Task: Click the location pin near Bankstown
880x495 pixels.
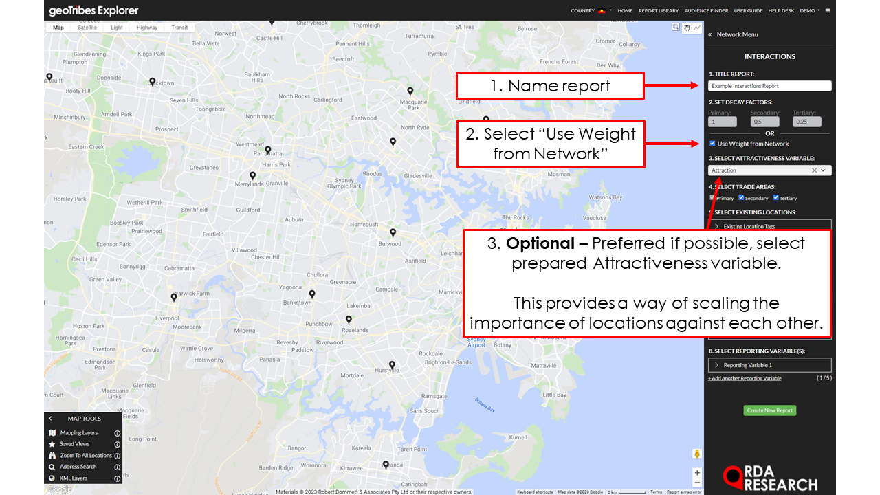Action: pyautogui.click(x=312, y=294)
